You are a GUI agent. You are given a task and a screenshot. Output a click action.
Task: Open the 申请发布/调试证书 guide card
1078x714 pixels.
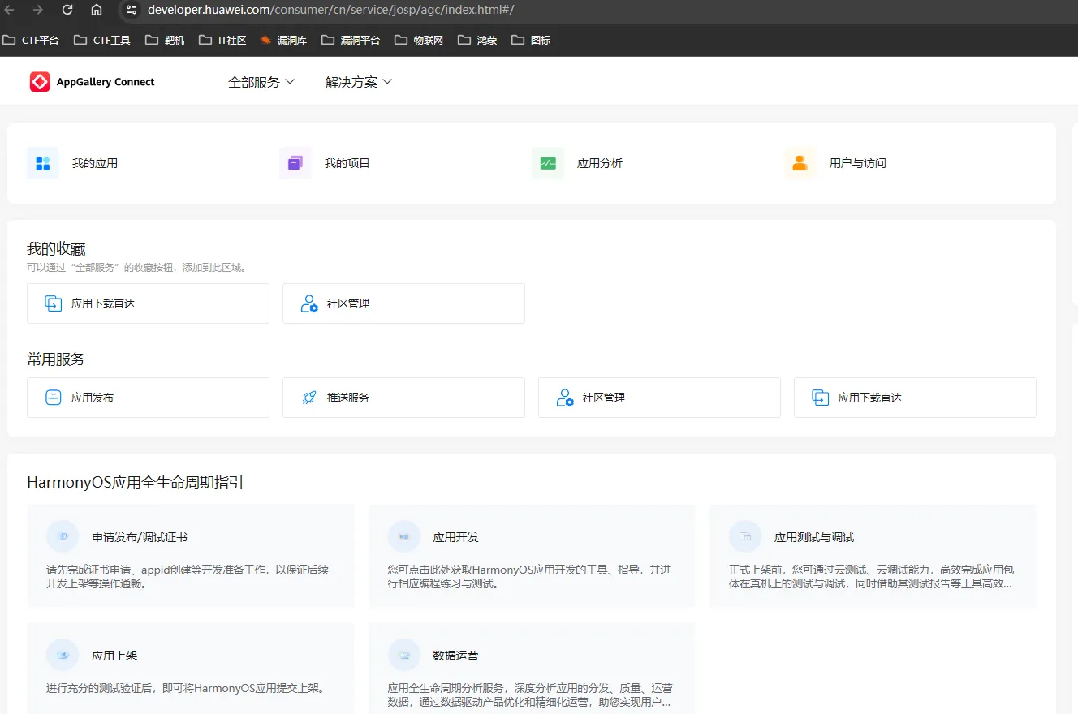click(191, 556)
